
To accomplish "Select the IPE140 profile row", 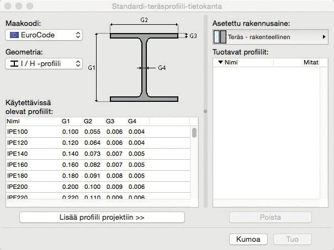I will pyautogui.click(x=98, y=154).
